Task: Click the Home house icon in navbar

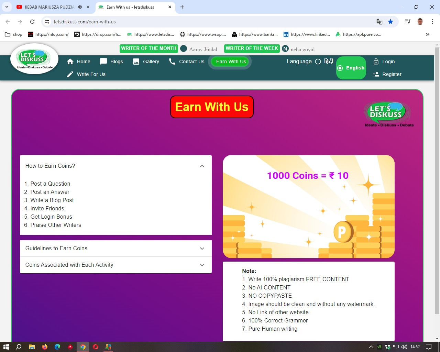Action: coord(70,62)
